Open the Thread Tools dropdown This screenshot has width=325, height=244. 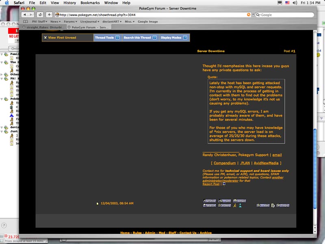coord(107,38)
